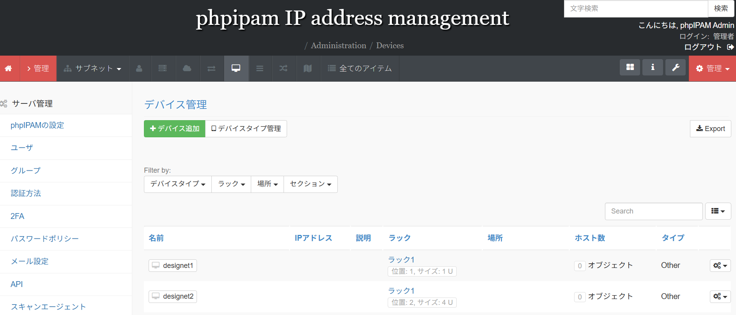This screenshot has width=736, height=315.
Task: Open the info icon button
Action: [653, 67]
